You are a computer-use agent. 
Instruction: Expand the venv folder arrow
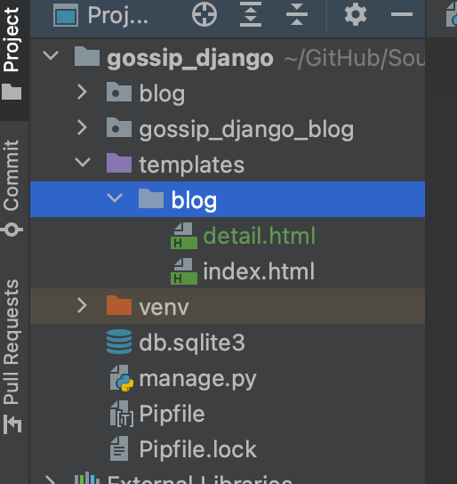(x=82, y=305)
